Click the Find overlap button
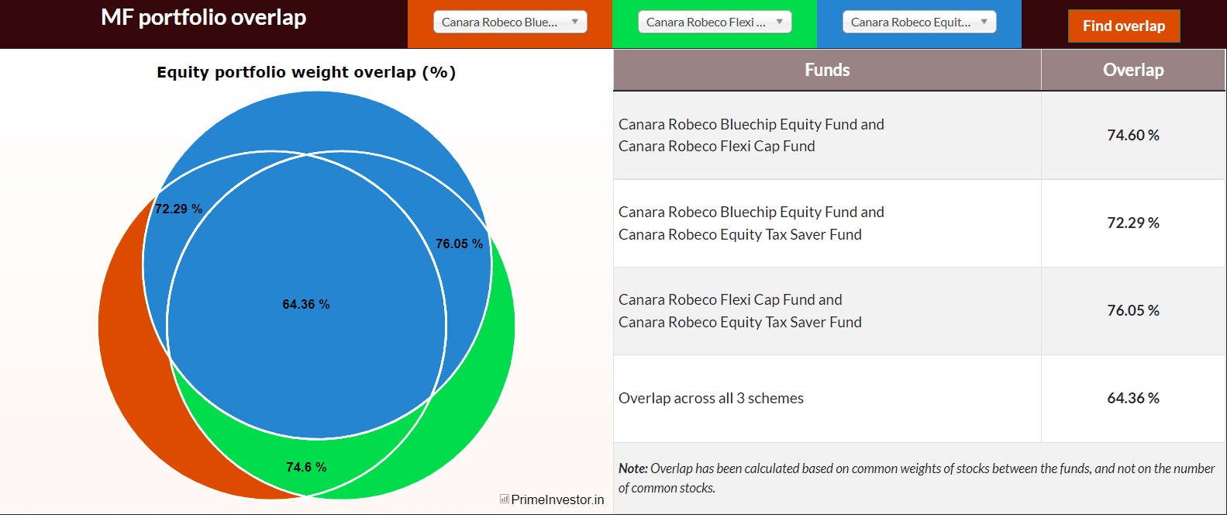 click(x=1124, y=26)
